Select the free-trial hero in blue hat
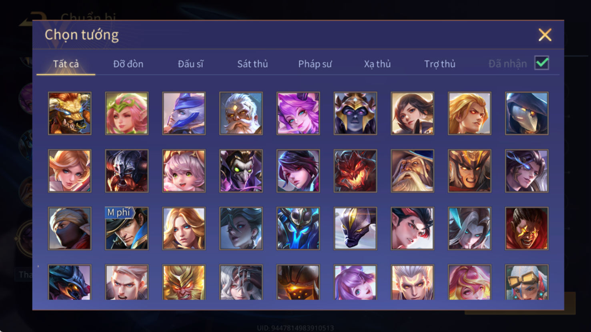The image size is (591, 332). (127, 228)
